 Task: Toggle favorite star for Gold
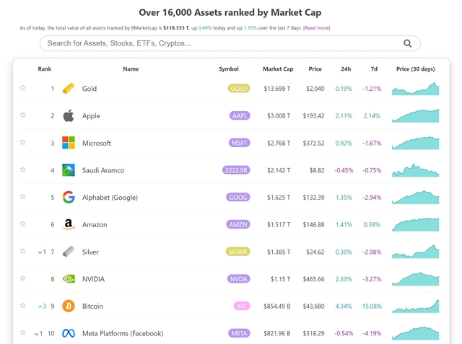click(x=23, y=89)
